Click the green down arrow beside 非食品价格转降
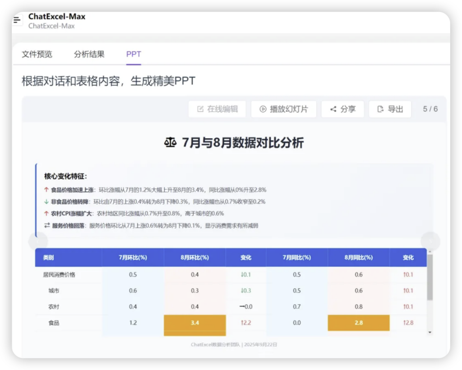The image size is (462, 370). pyautogui.click(x=46, y=201)
